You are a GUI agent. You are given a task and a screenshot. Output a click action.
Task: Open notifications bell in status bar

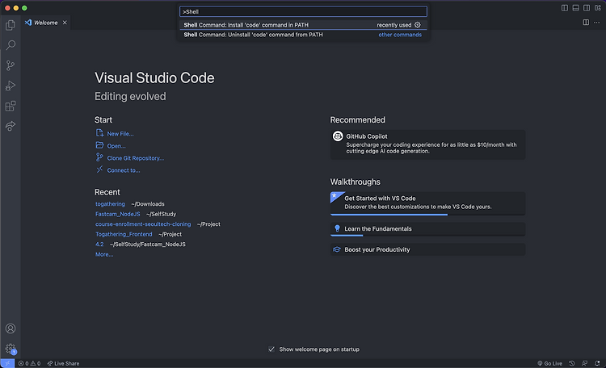click(597, 363)
